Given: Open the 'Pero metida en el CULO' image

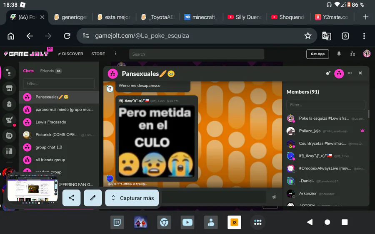Looking at the screenshot, I should pos(156,141).
